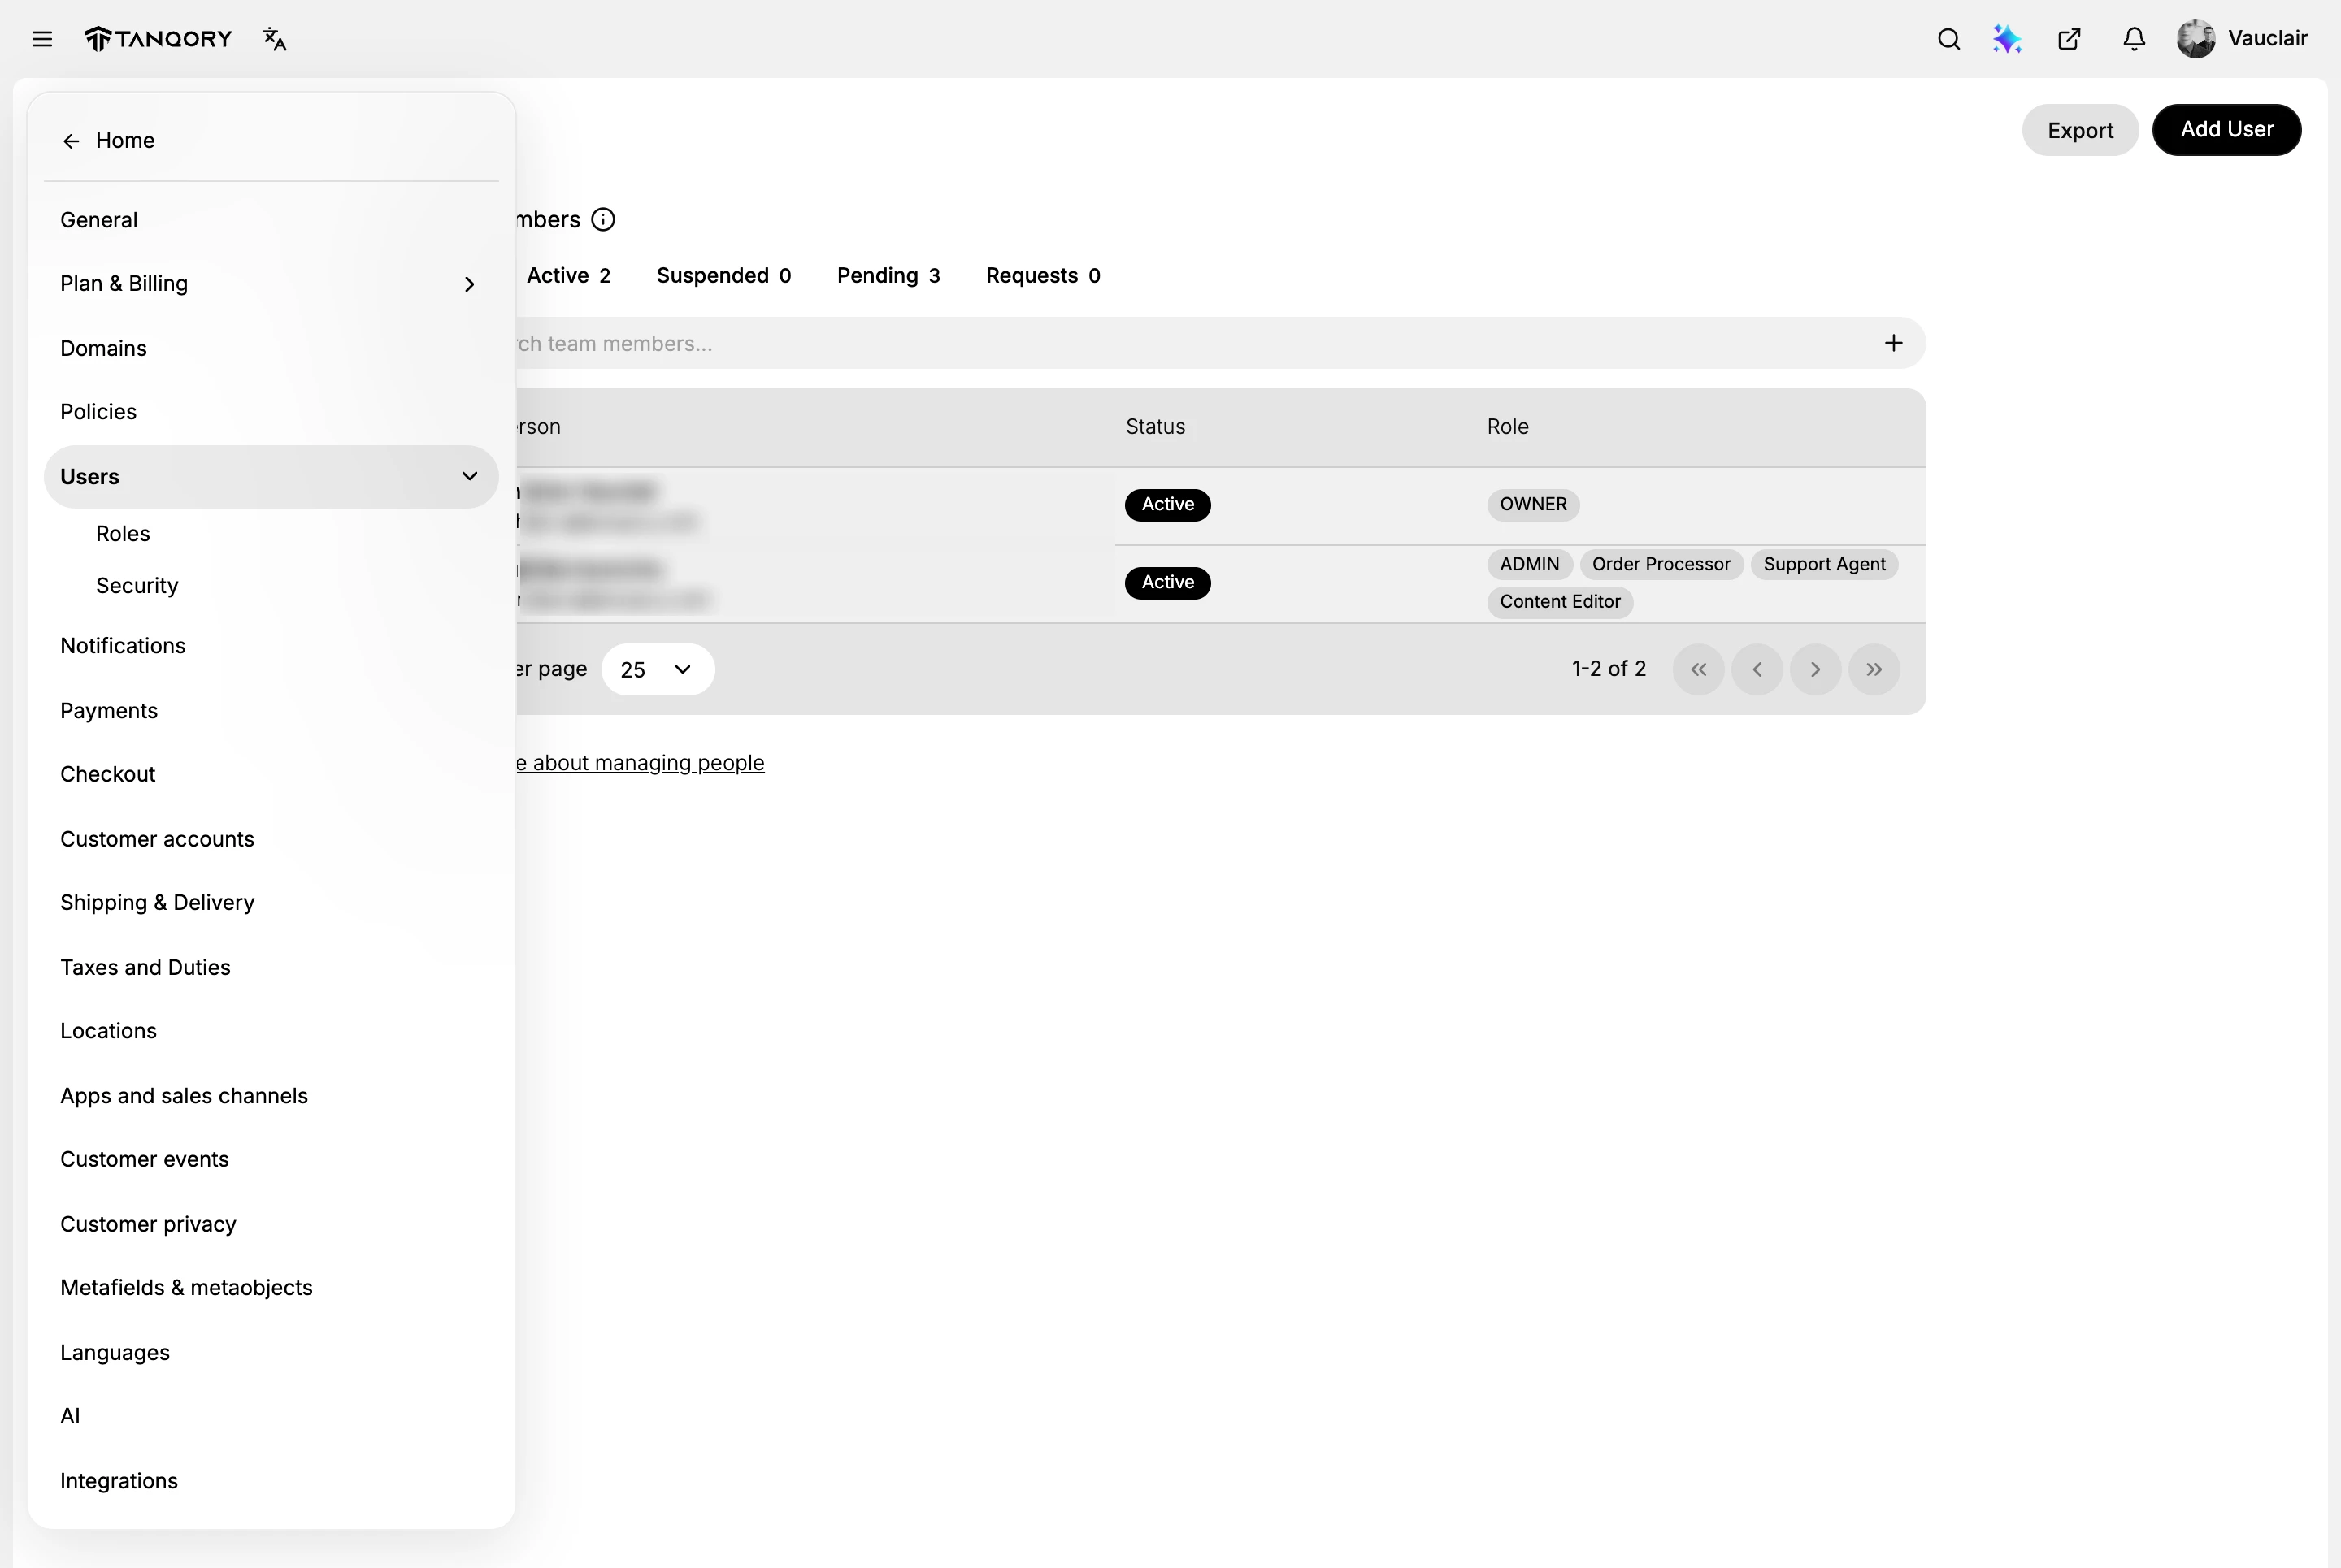Viewport: 2341px width, 1568px height.
Task: Select Security under Users
Action: click(x=137, y=586)
